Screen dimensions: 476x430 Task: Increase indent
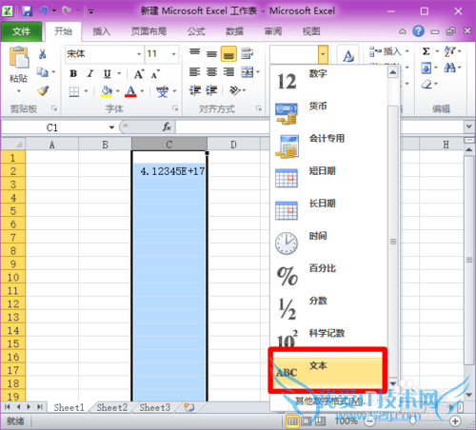211,90
